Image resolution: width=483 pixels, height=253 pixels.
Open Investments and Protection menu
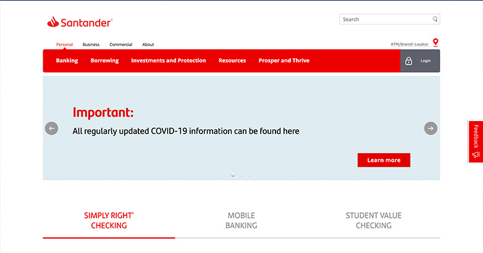click(x=169, y=60)
